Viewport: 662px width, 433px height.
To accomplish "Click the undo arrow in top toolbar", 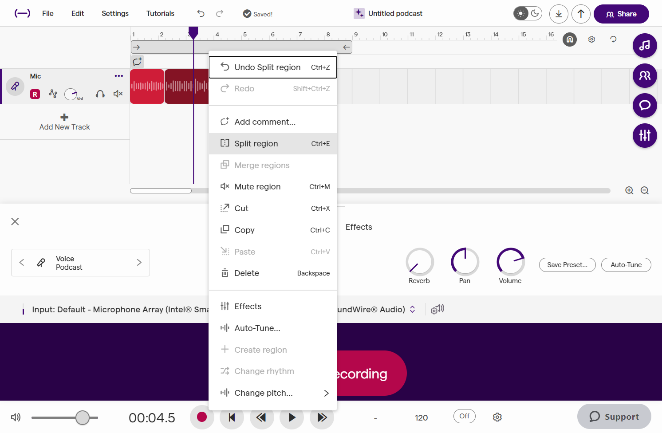I will coord(201,14).
